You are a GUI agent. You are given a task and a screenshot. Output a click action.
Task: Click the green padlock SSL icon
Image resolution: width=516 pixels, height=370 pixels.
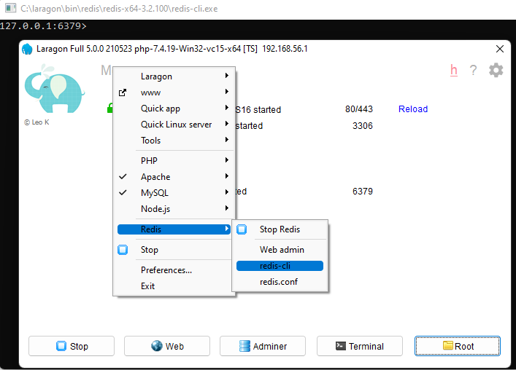coord(110,108)
